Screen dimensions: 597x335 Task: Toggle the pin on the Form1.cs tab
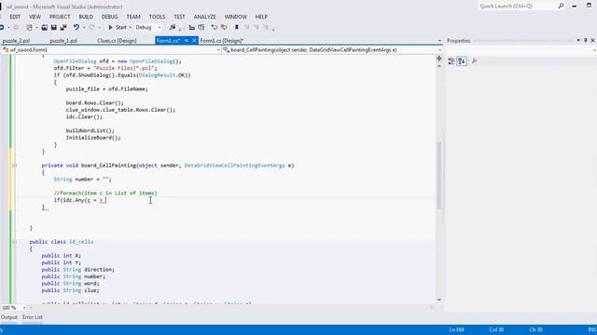tap(187, 40)
